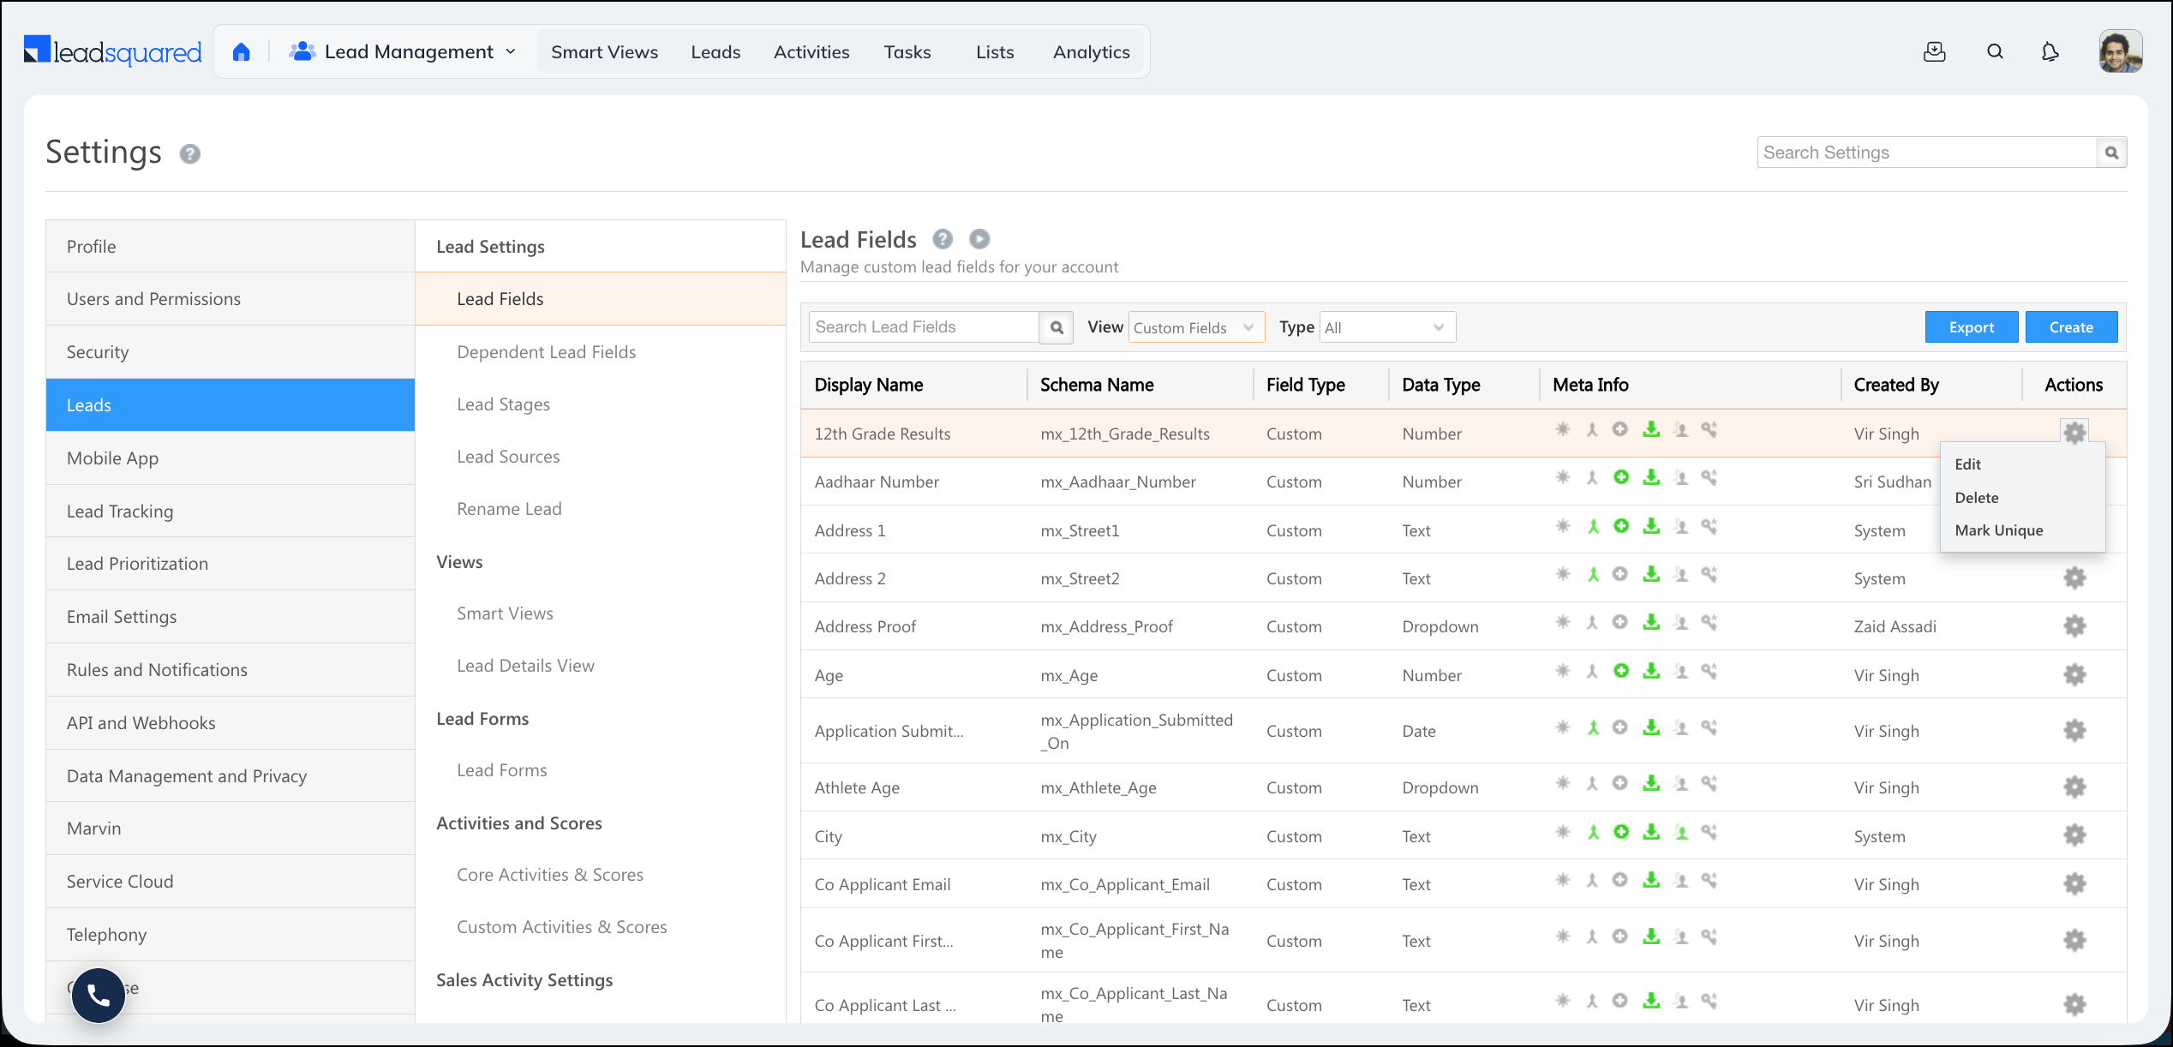The image size is (2173, 1047).
Task: Open the inbox tray icon in header
Action: [1935, 52]
